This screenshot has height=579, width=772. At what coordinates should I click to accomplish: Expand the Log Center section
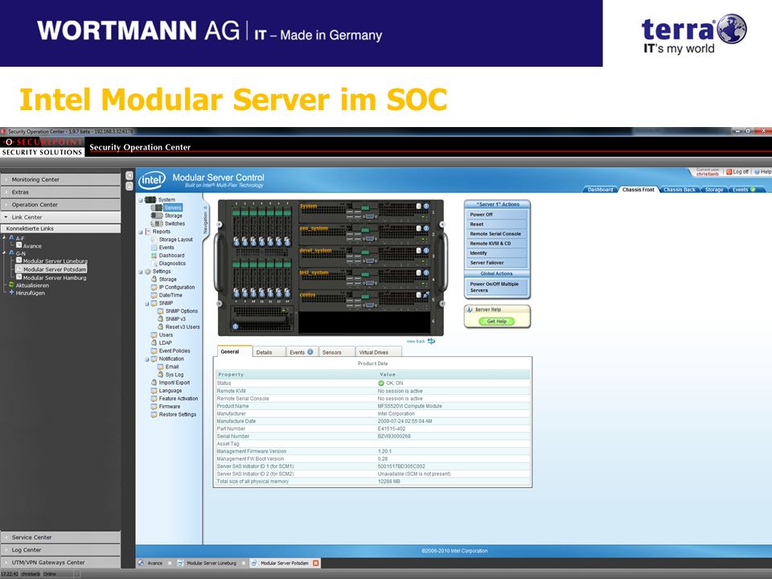pyautogui.click(x=60, y=550)
